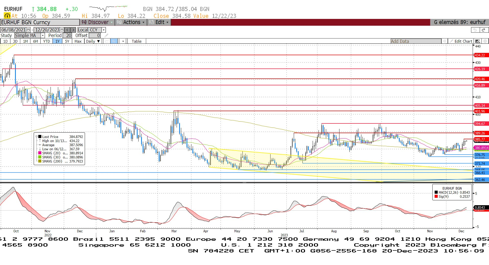Open the end date calendar picker
Screen dimensions: 489x265
point(62,30)
